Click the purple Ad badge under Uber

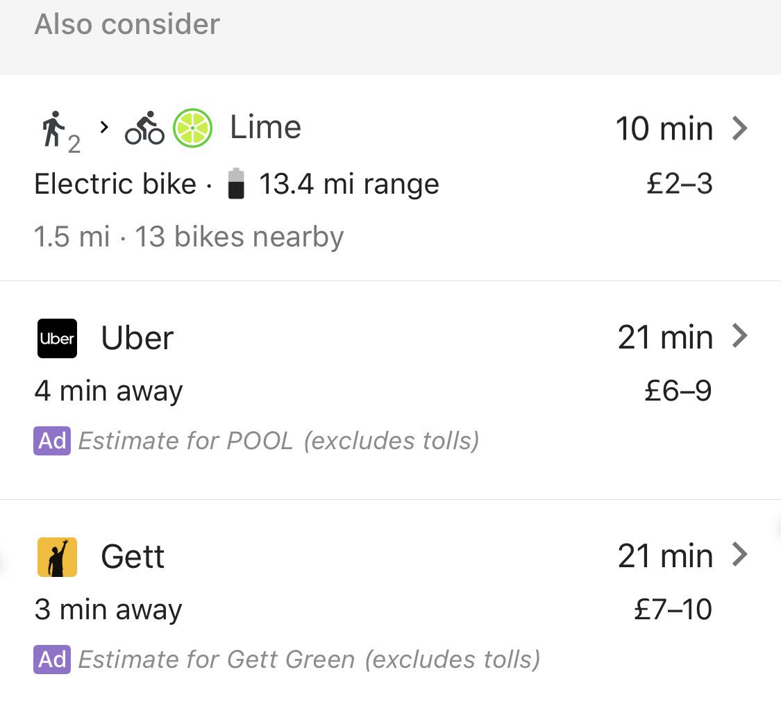[52, 441]
